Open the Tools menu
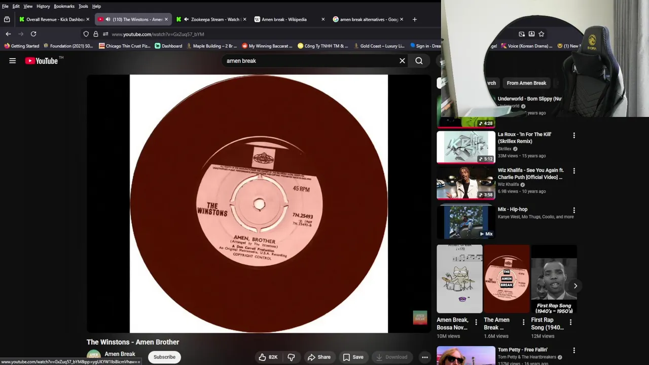The image size is (649, 365). coord(83,6)
